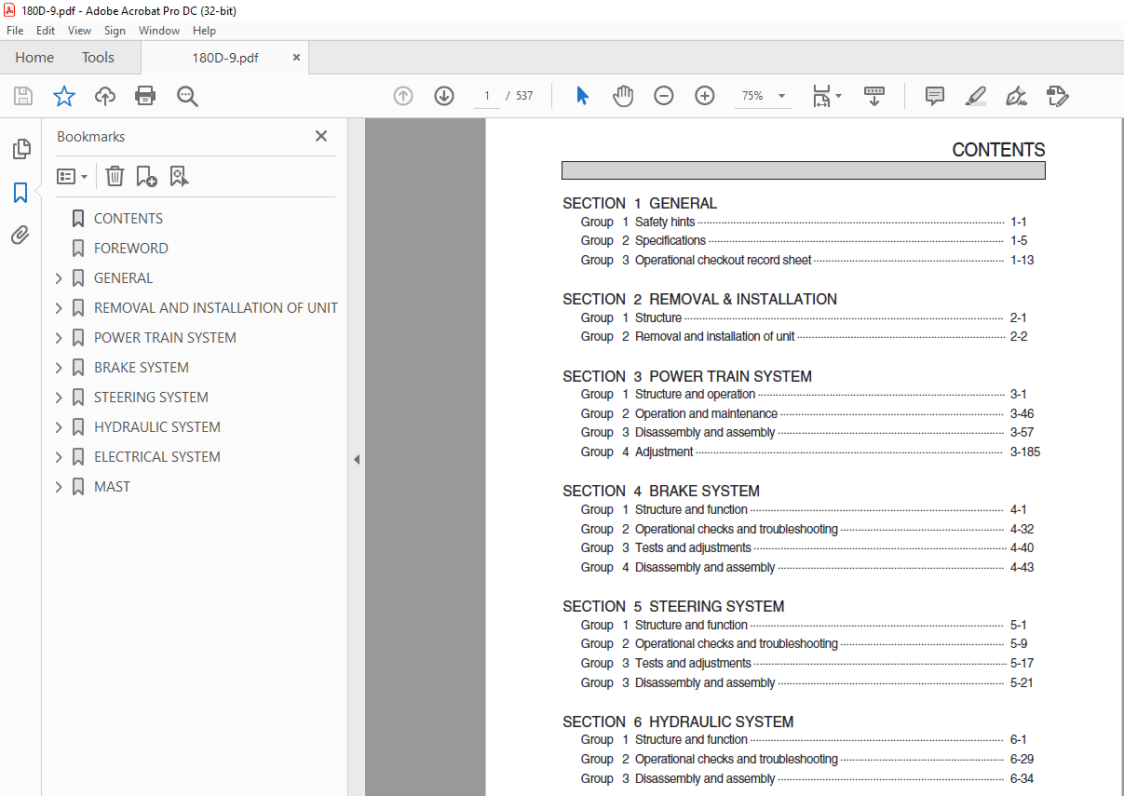The width and height of the screenshot is (1124, 796).
Task: Open the View menu
Action: [79, 31]
